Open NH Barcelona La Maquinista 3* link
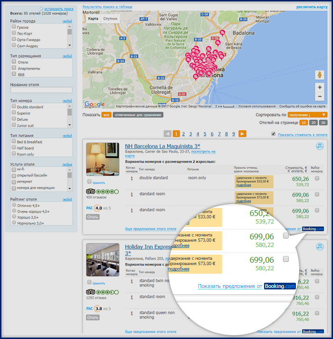Screen dimensions: 333x339 pos(163,146)
